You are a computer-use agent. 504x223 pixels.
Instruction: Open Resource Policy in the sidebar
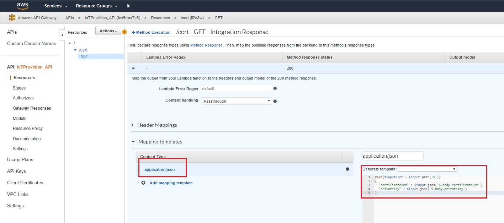pyautogui.click(x=28, y=129)
